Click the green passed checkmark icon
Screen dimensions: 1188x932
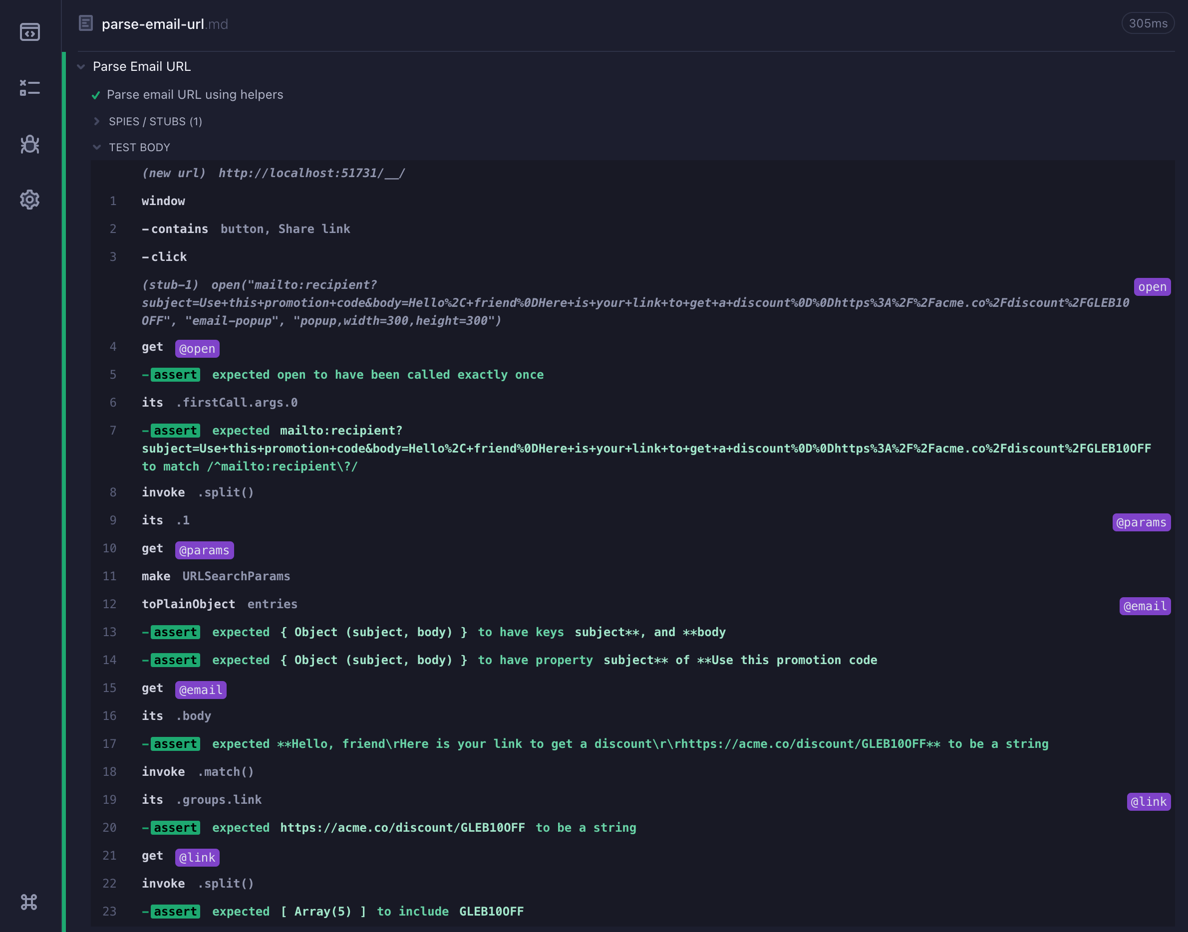(95, 95)
